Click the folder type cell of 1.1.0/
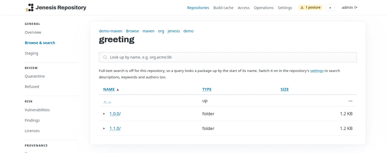387x153 pixels. 208,128
